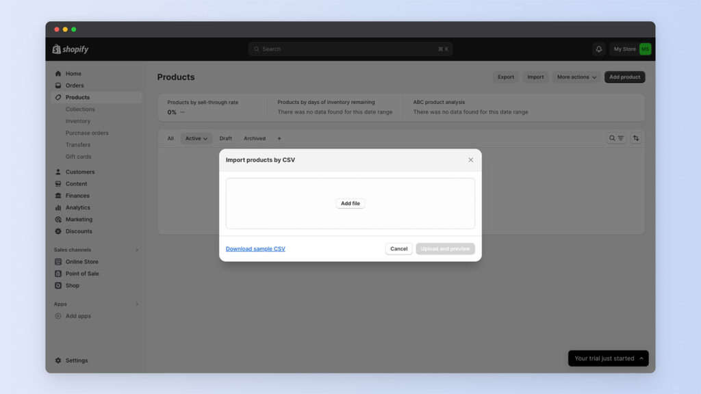Click the Download sample CSV link

[x=255, y=249]
